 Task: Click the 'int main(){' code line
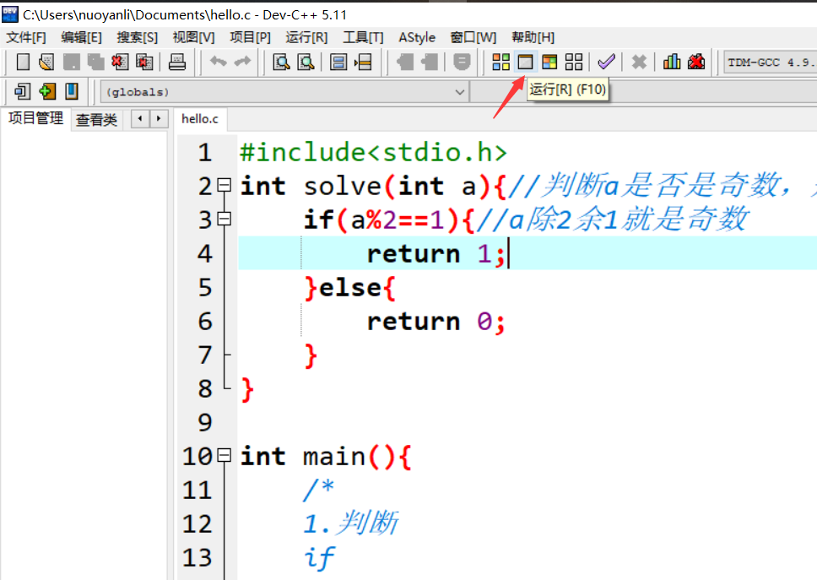326,457
